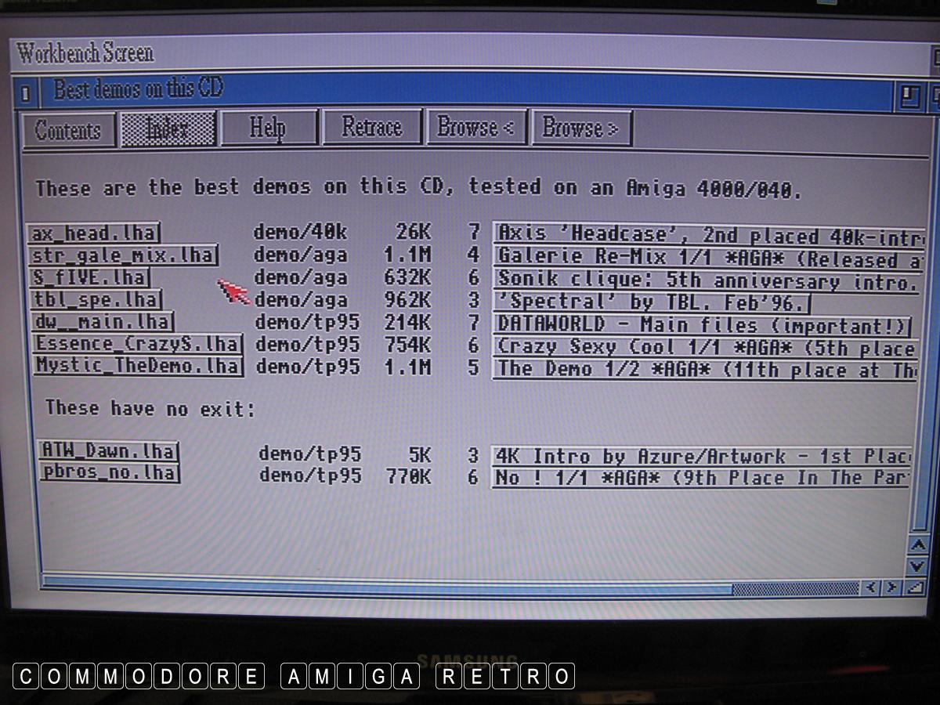Go to next page with Browse >
940x705 pixels.
pyautogui.click(x=580, y=128)
